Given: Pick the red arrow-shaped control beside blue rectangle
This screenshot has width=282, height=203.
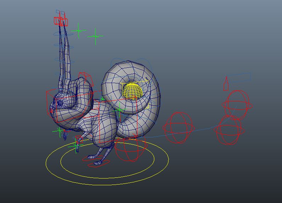Looking at the screenshot, I should [x=226, y=84].
